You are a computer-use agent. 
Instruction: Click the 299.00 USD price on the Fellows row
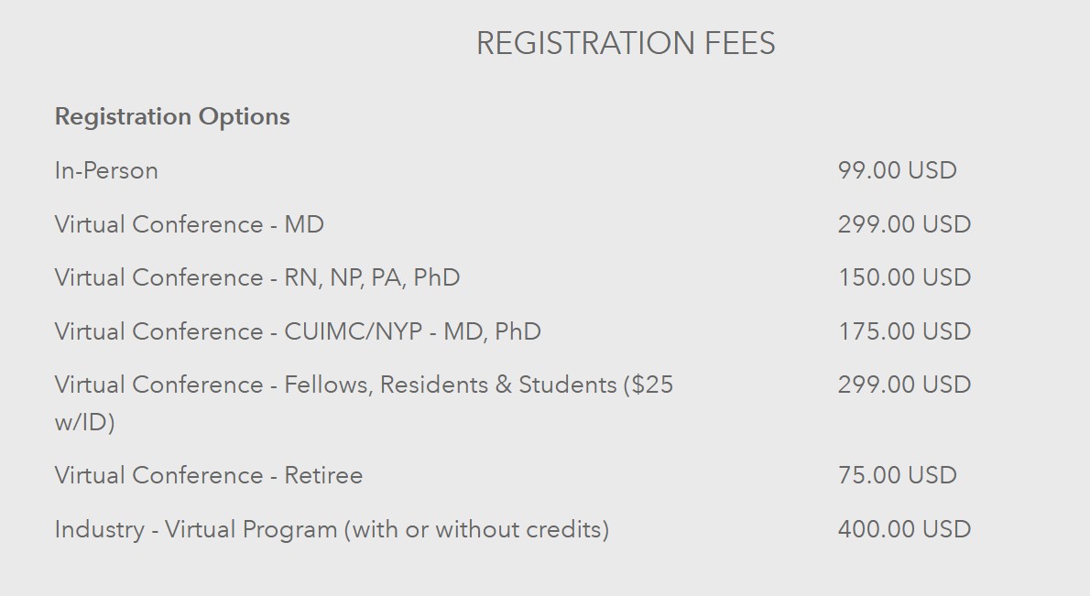click(x=904, y=385)
